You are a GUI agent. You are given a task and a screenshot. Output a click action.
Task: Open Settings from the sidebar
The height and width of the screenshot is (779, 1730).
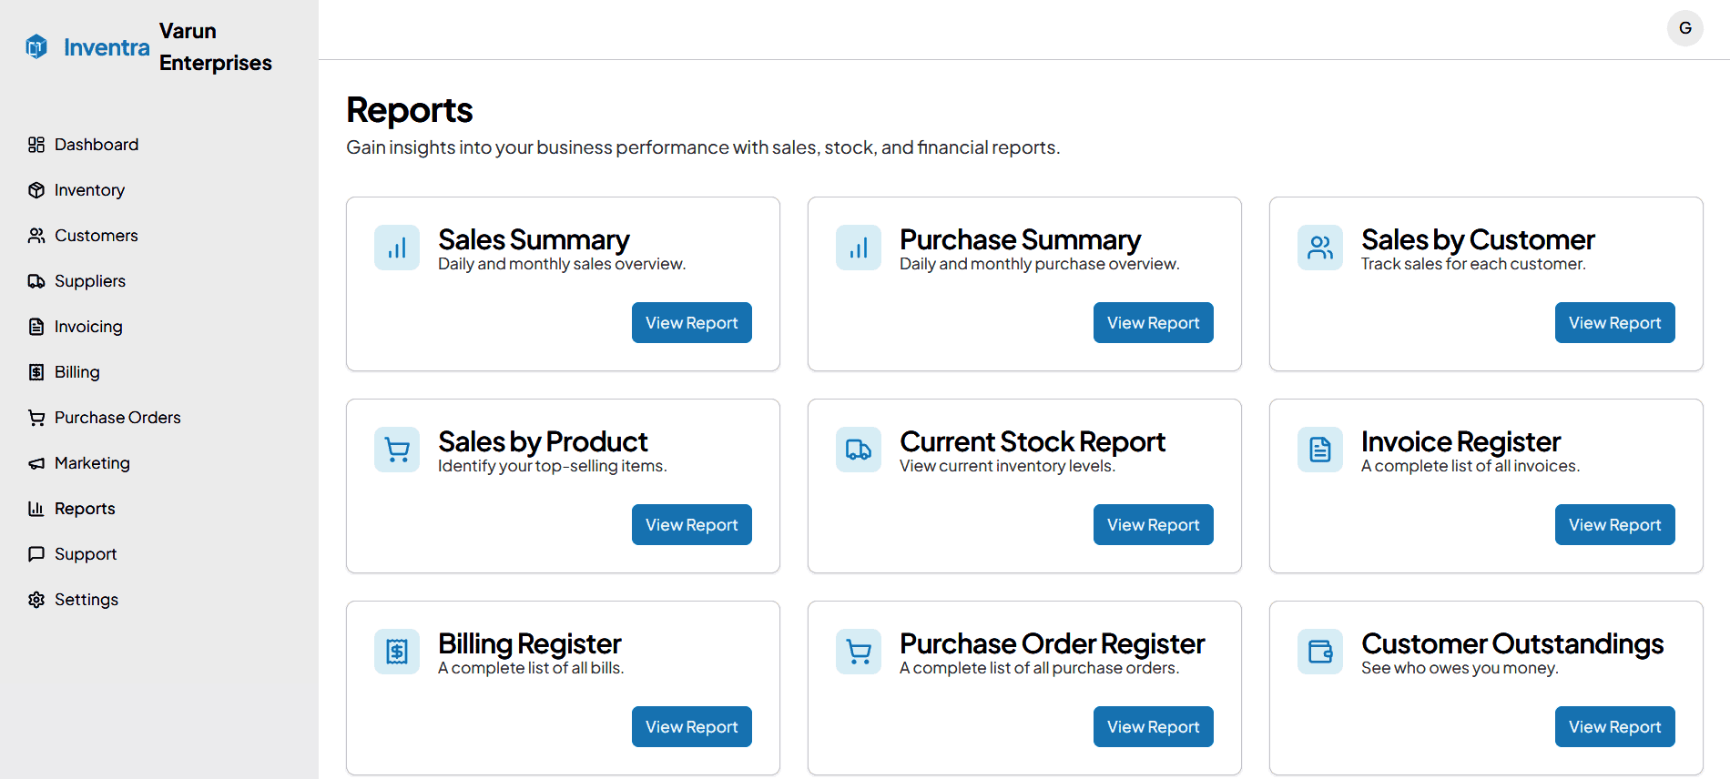(x=86, y=600)
